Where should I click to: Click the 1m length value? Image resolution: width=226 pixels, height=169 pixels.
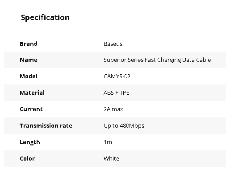click(108, 142)
